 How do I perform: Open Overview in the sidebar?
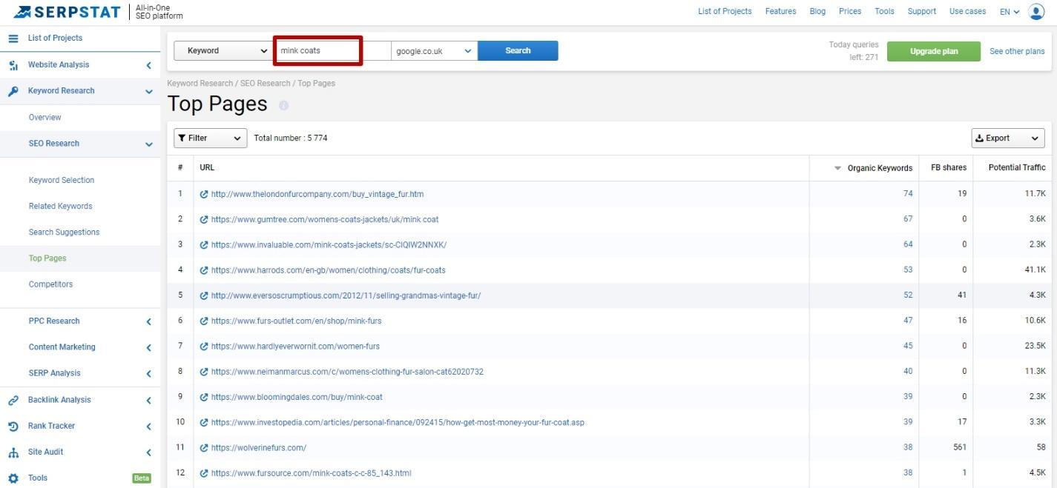click(45, 118)
